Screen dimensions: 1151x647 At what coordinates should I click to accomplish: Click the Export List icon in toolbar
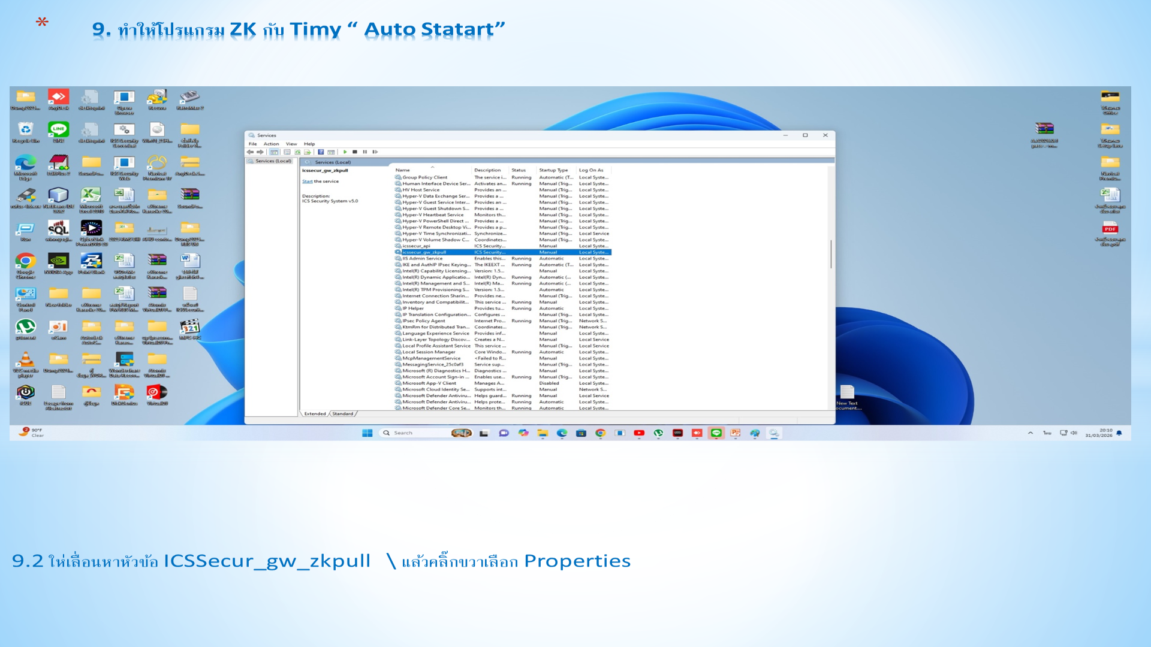pos(308,152)
